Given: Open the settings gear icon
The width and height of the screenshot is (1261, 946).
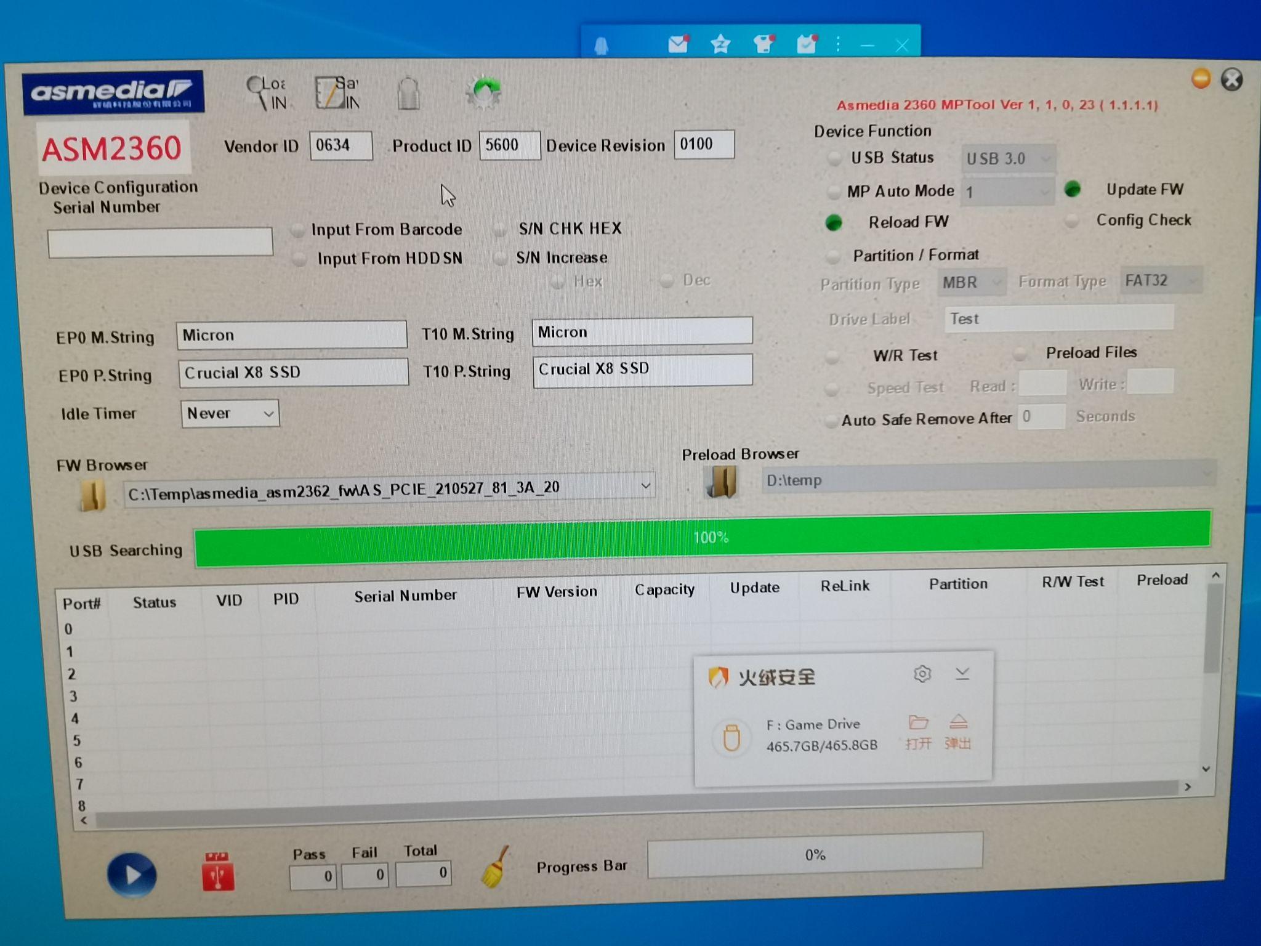Looking at the screenshot, I should coord(485,91).
